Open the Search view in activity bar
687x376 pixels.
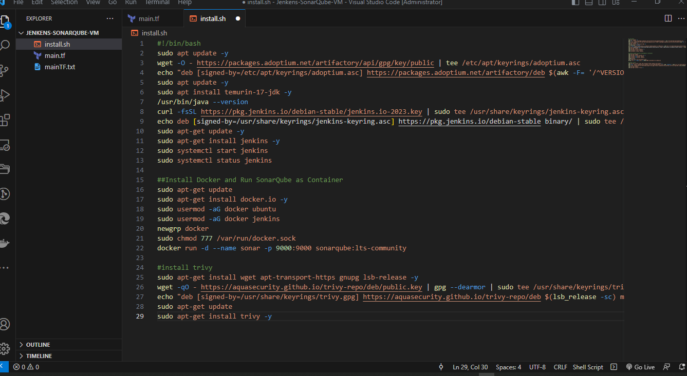point(5,46)
